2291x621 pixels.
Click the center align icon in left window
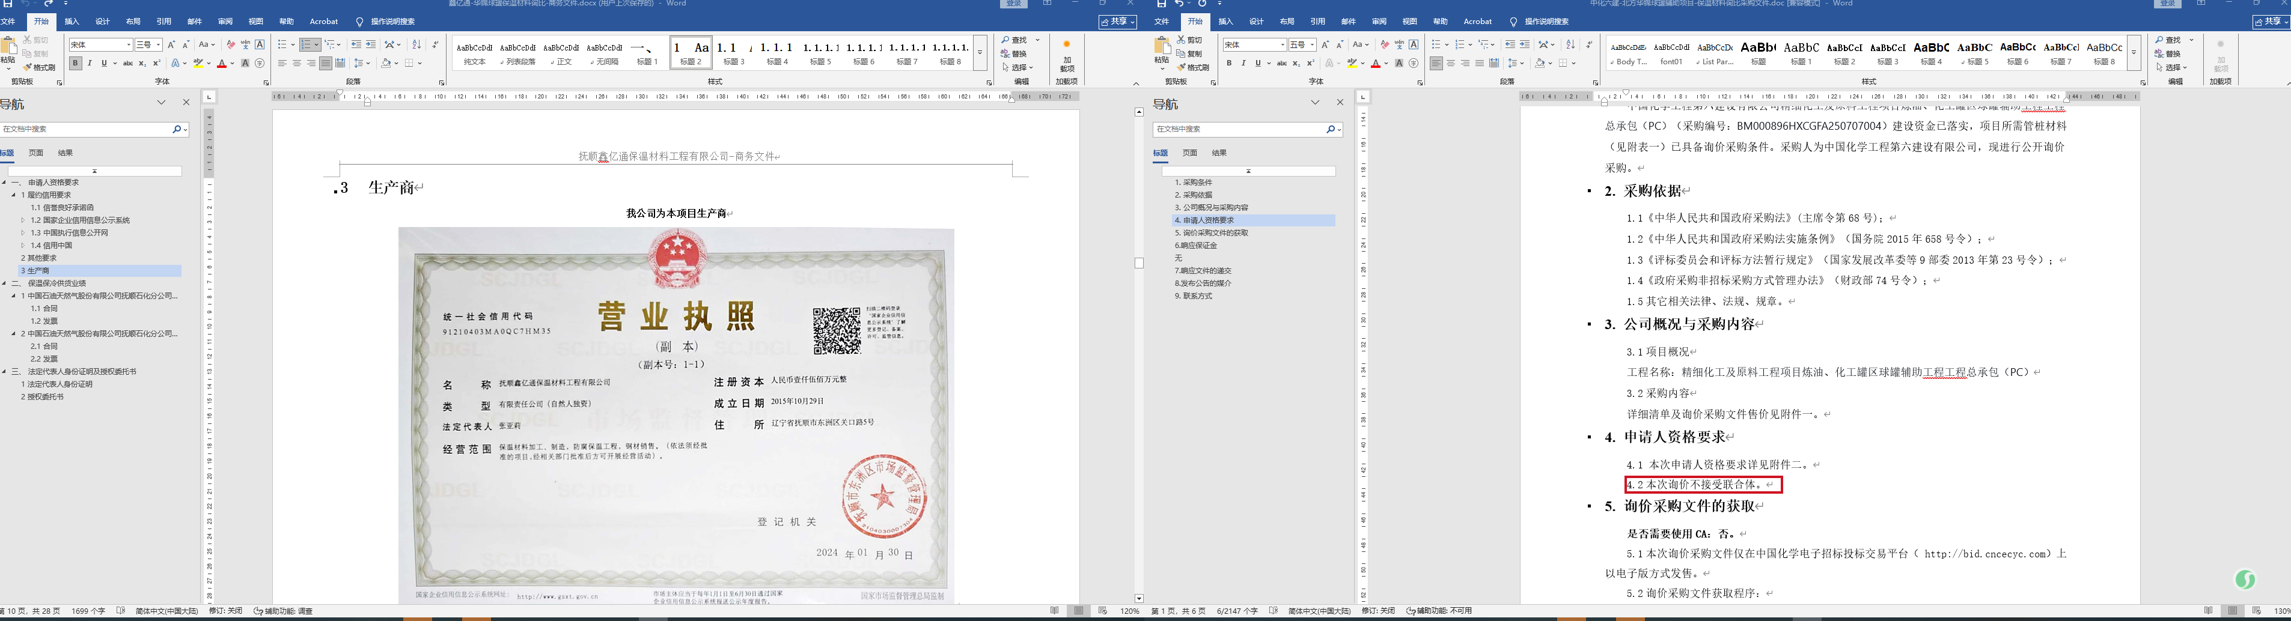pyautogui.click(x=296, y=63)
